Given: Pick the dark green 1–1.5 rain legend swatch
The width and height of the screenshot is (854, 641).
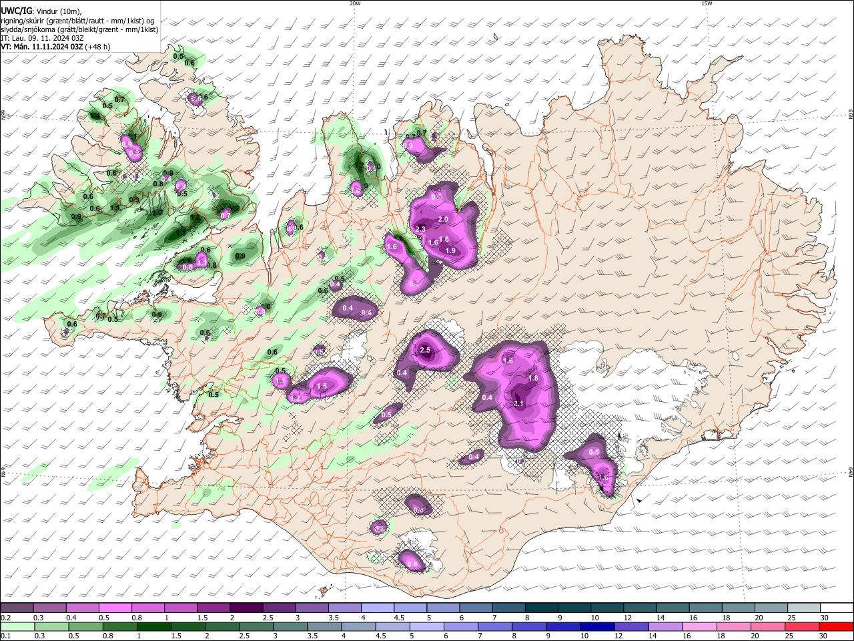Looking at the screenshot, I should [x=154, y=626].
